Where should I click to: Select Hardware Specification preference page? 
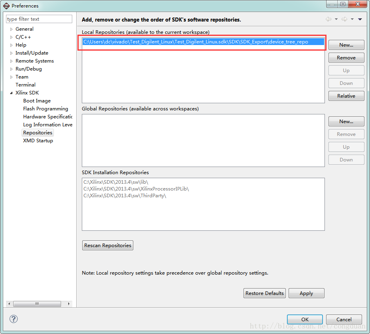[x=47, y=117]
